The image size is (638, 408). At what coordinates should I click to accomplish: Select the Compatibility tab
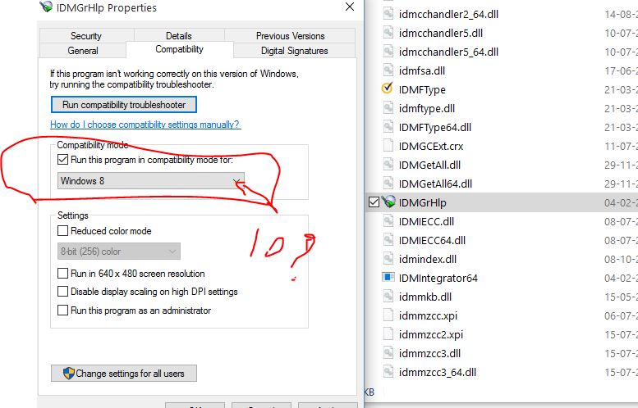pos(180,49)
